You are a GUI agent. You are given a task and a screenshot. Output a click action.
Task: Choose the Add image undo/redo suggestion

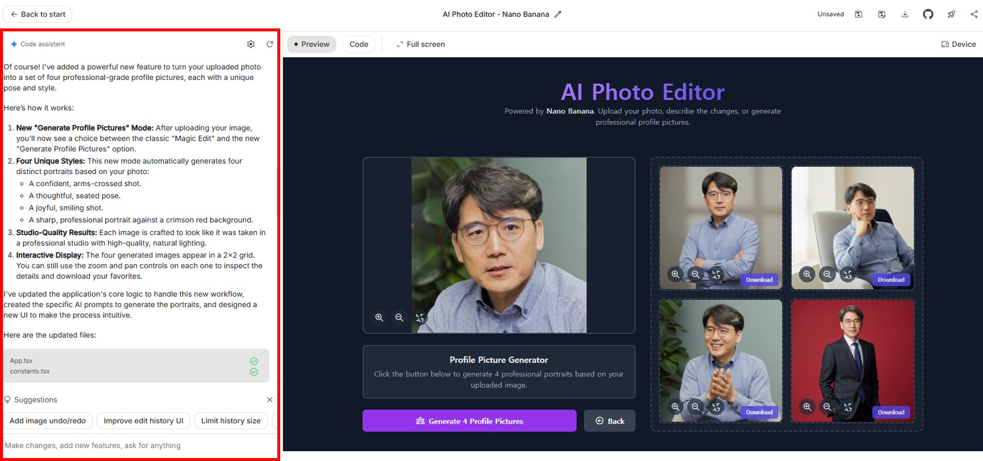[48, 421]
